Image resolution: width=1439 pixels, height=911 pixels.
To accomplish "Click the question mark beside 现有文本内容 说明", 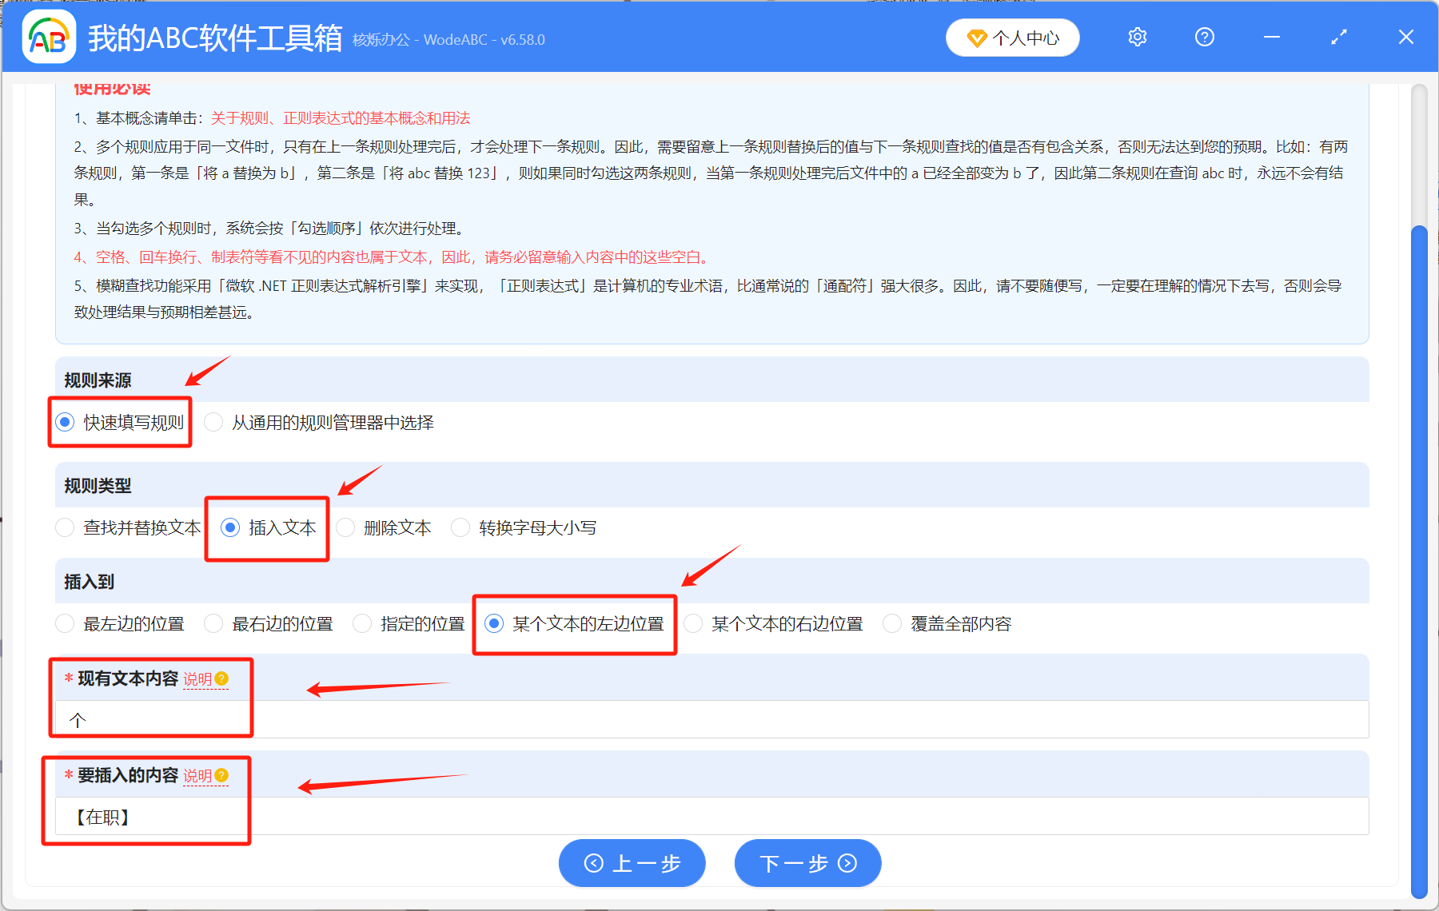I will point(222,678).
